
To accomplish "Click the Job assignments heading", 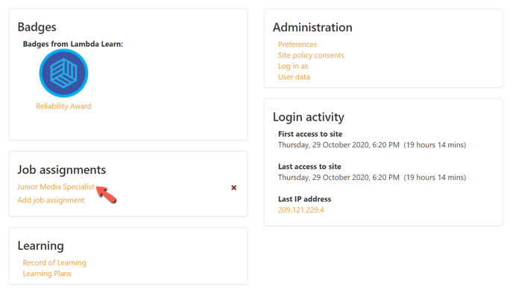I will pyautogui.click(x=61, y=170).
